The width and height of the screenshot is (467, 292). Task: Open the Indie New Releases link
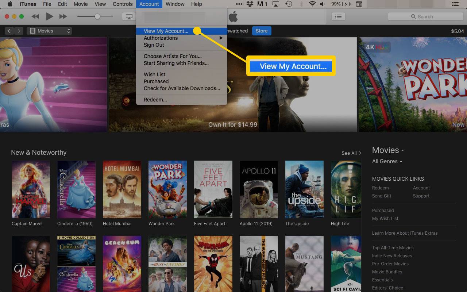[392, 256]
